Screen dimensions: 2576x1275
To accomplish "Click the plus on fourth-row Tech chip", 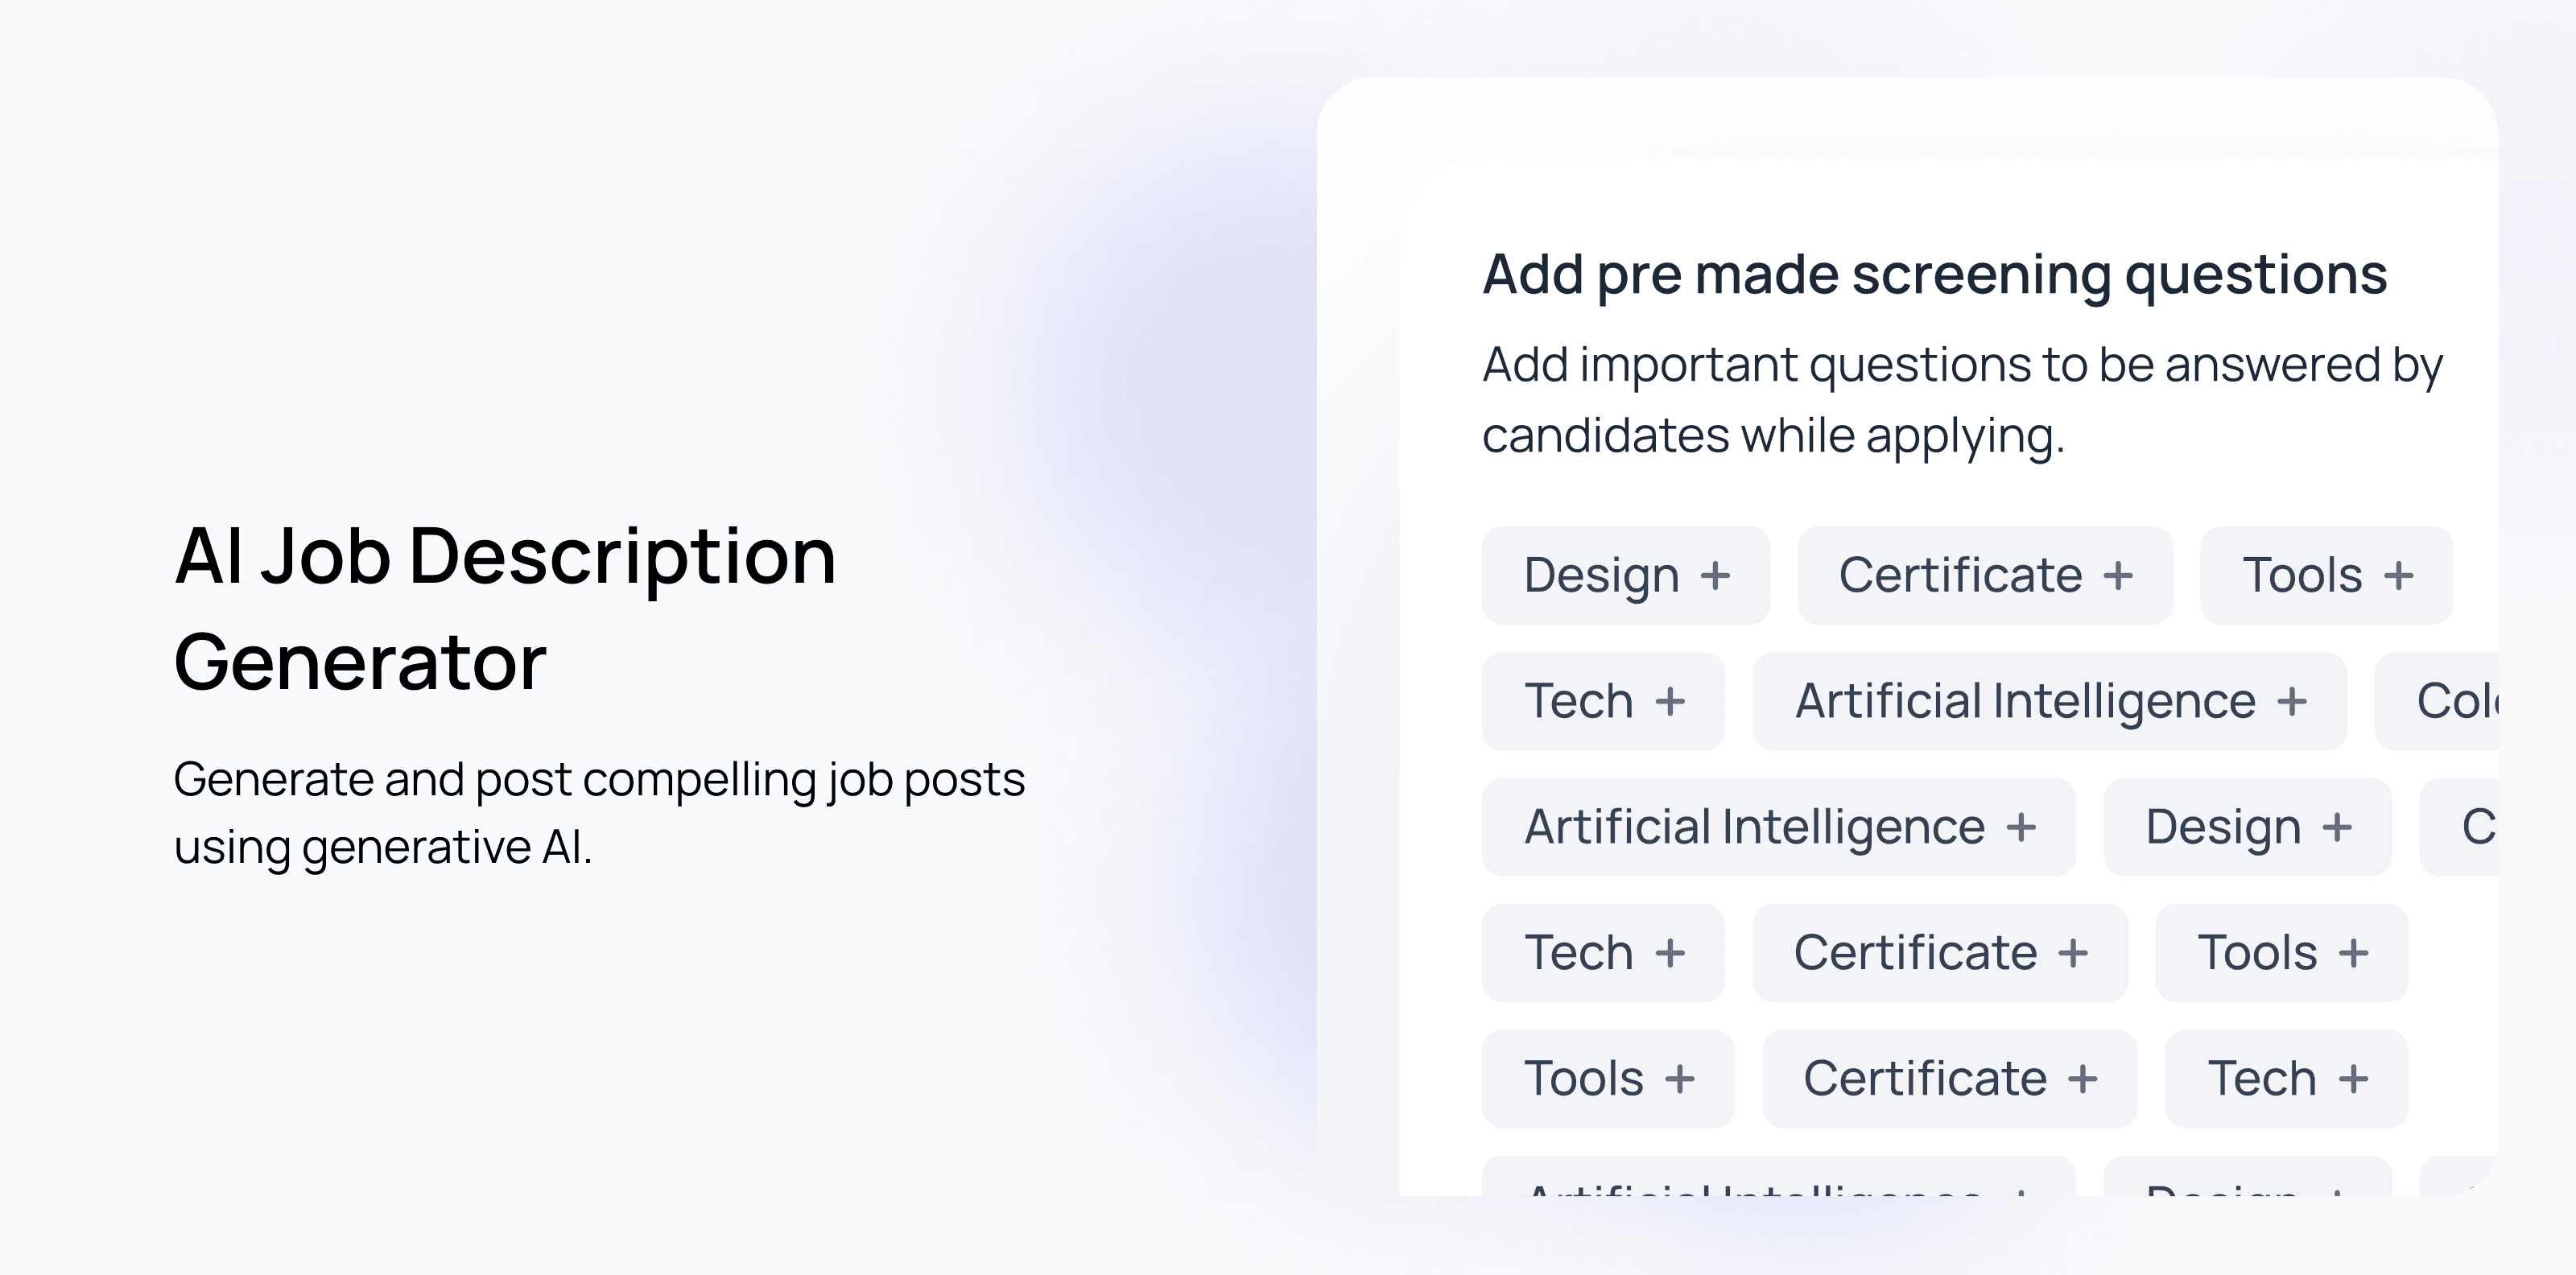I will (1670, 954).
